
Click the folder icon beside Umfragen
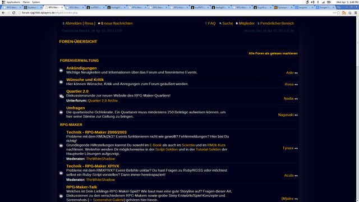[x=61, y=112]
